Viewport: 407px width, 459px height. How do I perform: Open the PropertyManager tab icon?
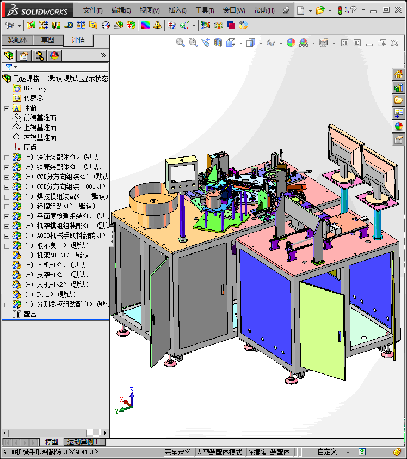pos(24,55)
